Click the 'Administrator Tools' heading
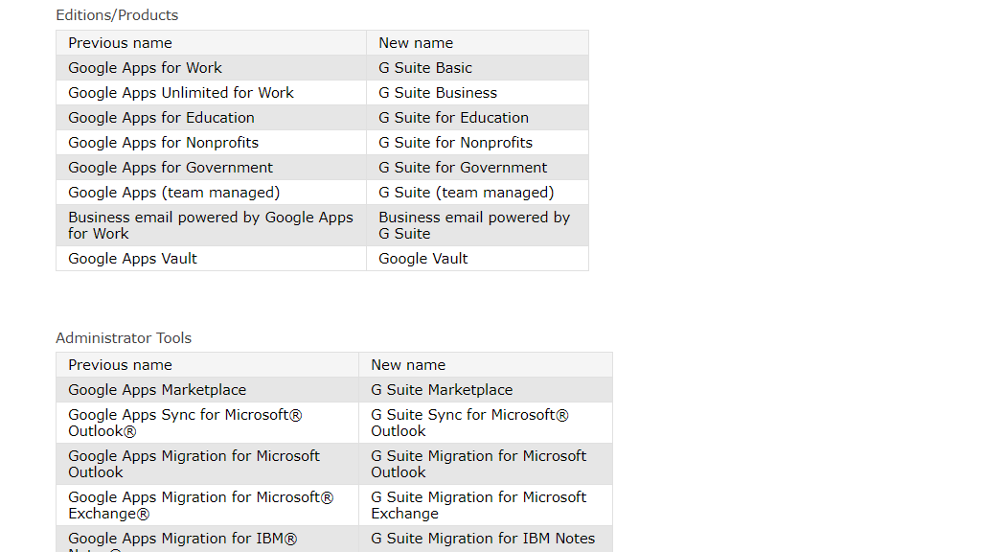 coord(124,338)
